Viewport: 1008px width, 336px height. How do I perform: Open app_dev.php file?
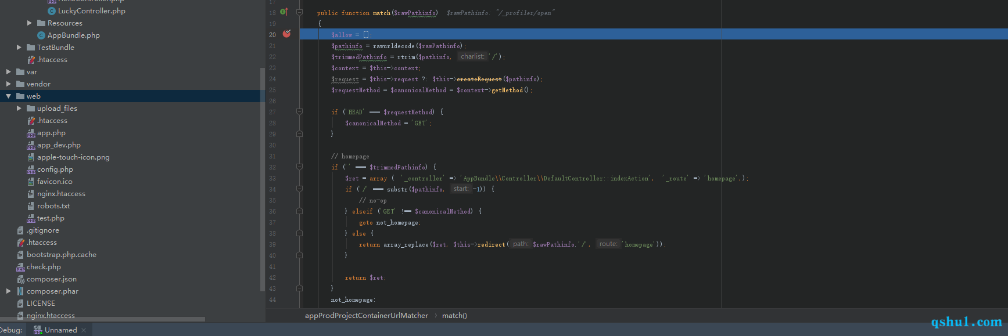[59, 145]
